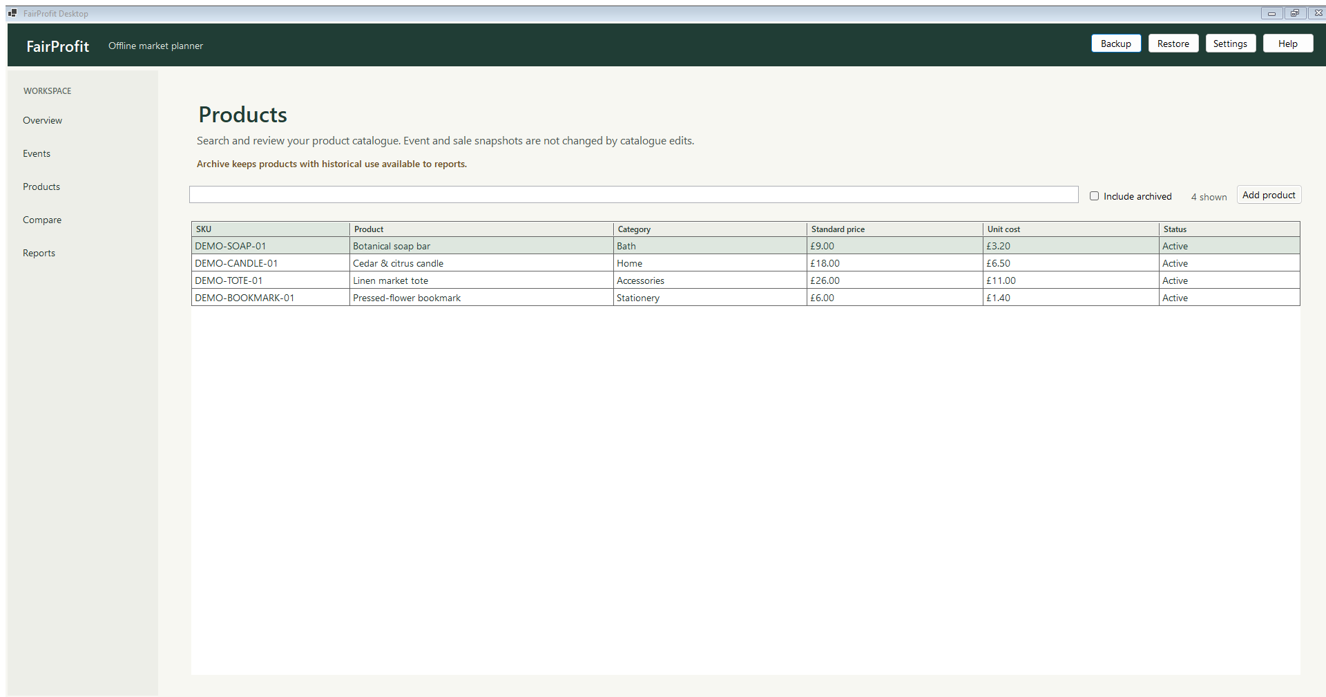The width and height of the screenshot is (1326, 697).
Task: Sort by the SKU column header
Action: click(x=271, y=229)
